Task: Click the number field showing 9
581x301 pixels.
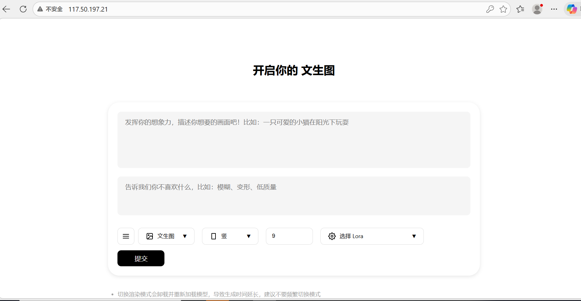Action: (289, 236)
